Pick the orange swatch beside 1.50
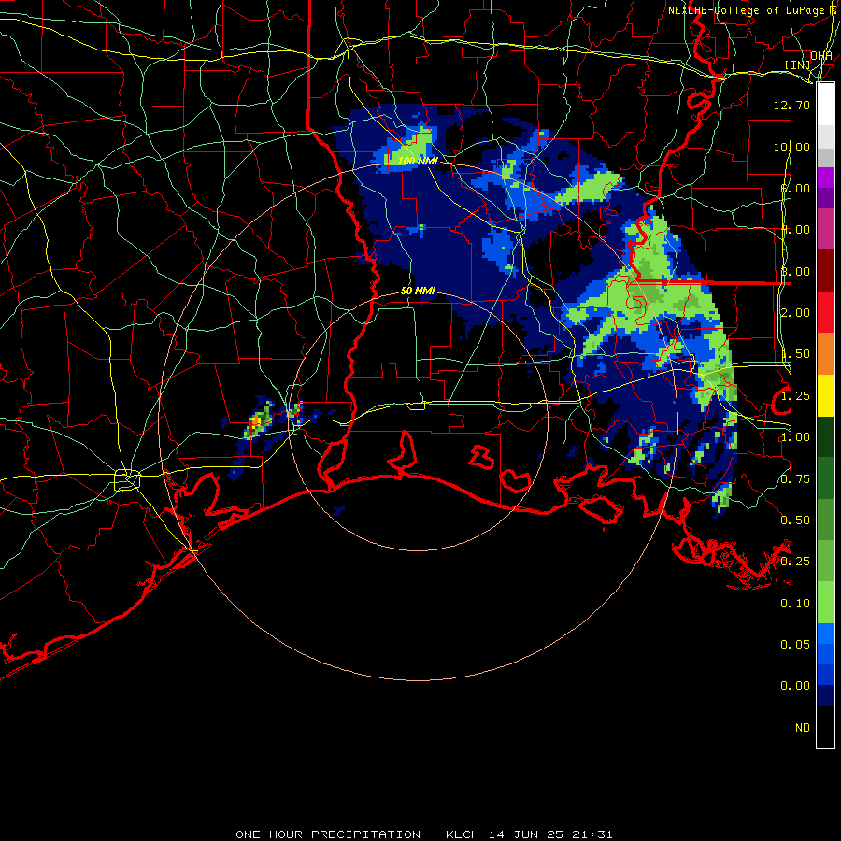The image size is (841, 841). [x=825, y=353]
